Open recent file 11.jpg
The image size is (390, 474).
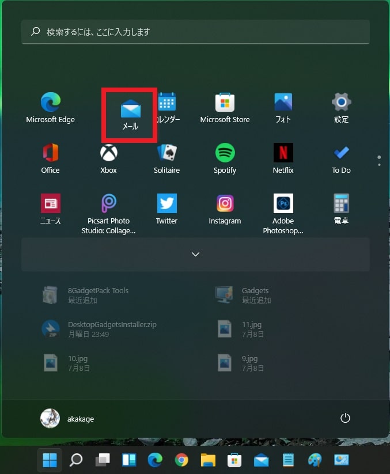pos(241,329)
